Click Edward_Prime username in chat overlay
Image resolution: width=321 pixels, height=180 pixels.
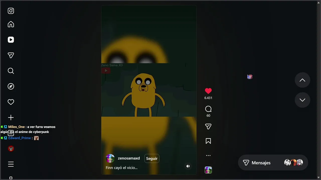tap(20, 138)
